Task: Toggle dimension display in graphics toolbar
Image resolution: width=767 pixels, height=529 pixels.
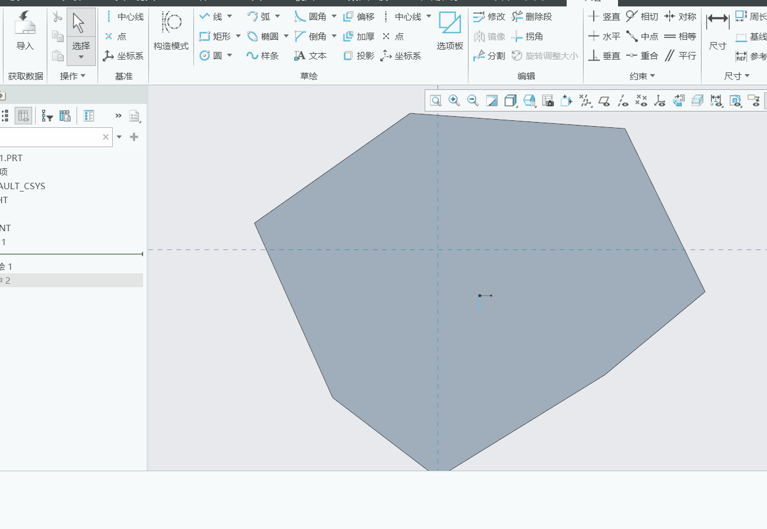Action: coord(717,100)
